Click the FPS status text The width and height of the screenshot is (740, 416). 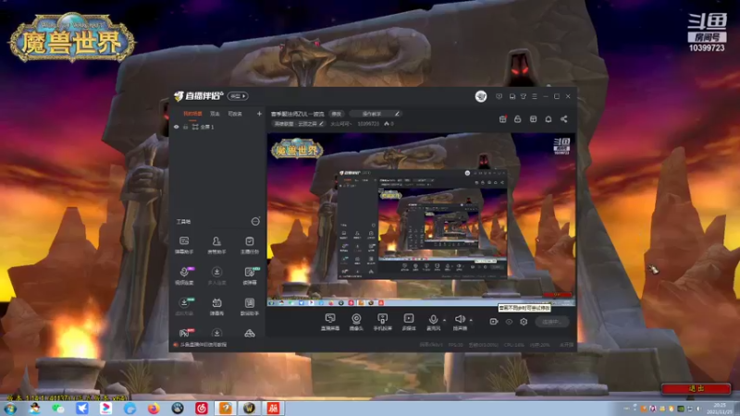pyautogui.click(x=455, y=345)
